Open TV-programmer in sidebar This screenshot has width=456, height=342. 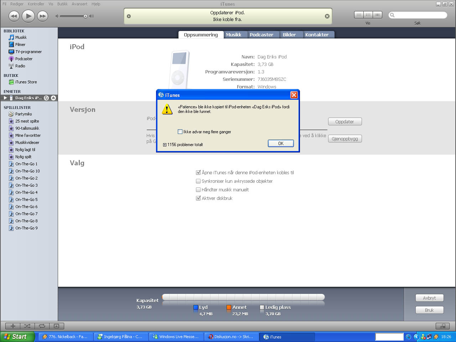click(29, 52)
